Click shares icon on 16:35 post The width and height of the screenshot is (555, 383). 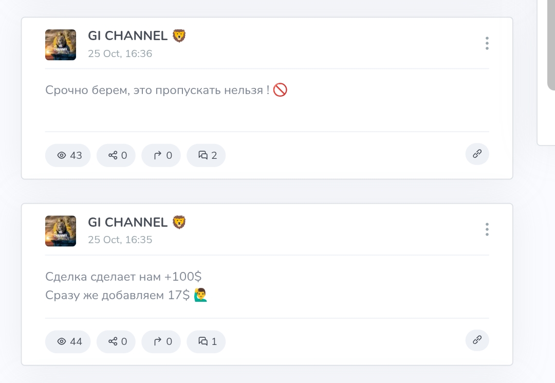[x=113, y=341]
